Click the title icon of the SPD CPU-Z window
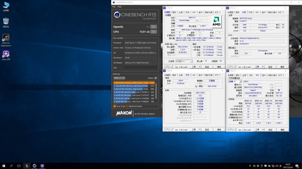 [228, 71]
